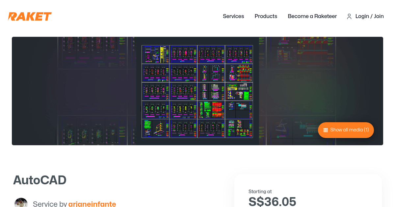Open the bottom-left isometric piping sheet

[155, 128]
